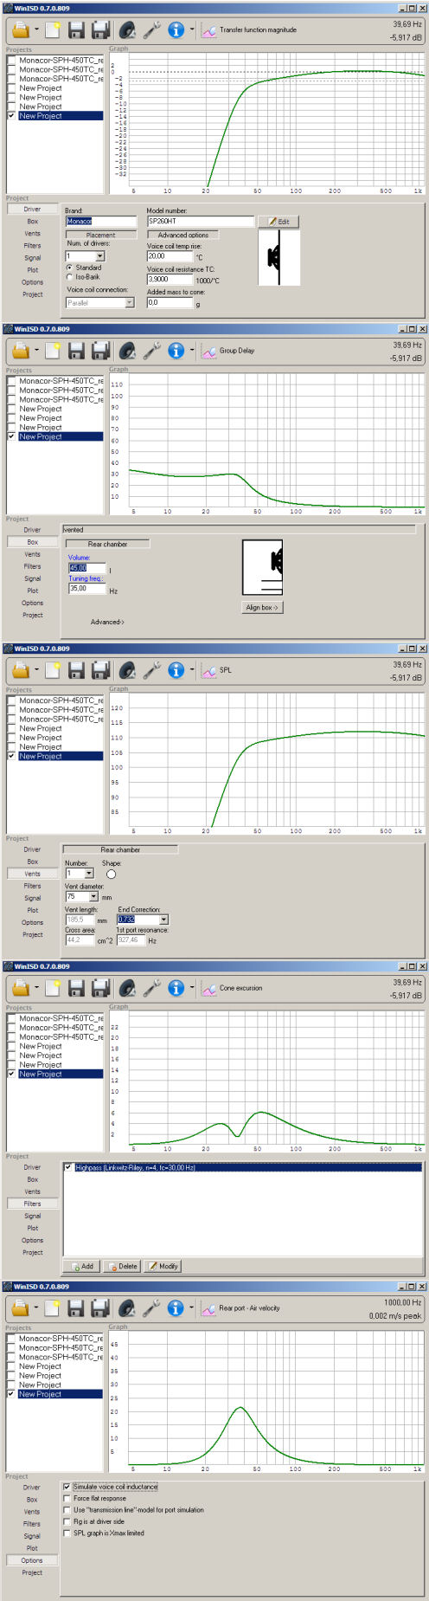
Task: Open speaker driver editor icon in Transfer function magnitude window
Action: [127, 30]
